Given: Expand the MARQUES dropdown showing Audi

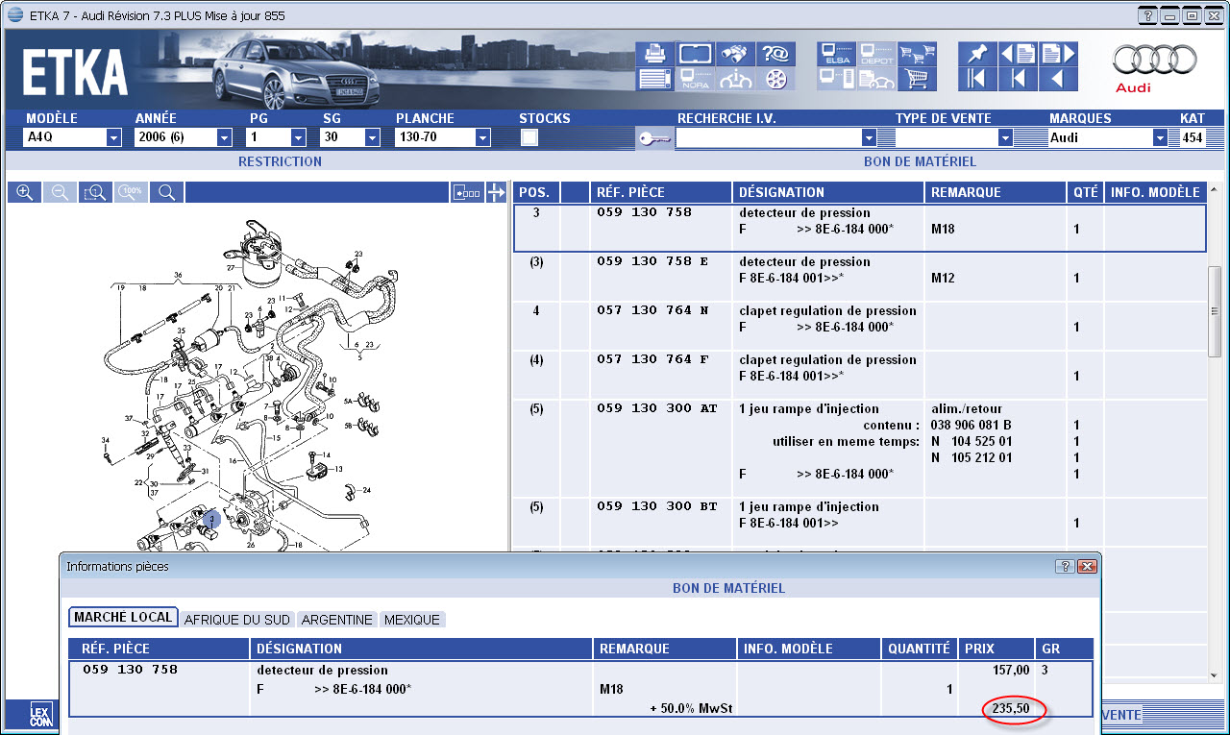Looking at the screenshot, I should [1159, 138].
